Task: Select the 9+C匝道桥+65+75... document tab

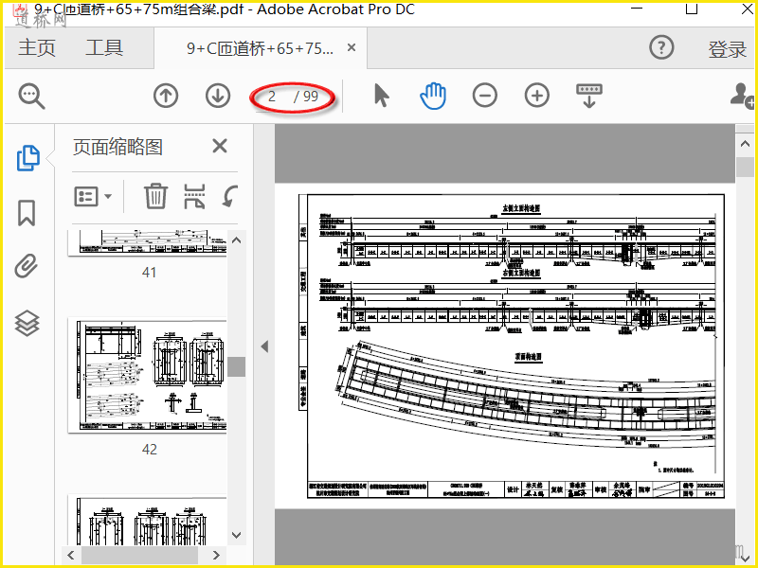Action: [260, 48]
